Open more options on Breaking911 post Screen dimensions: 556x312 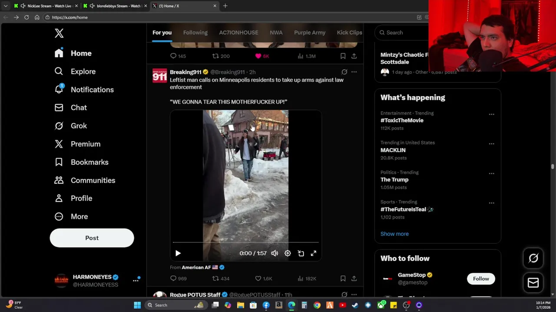point(354,72)
